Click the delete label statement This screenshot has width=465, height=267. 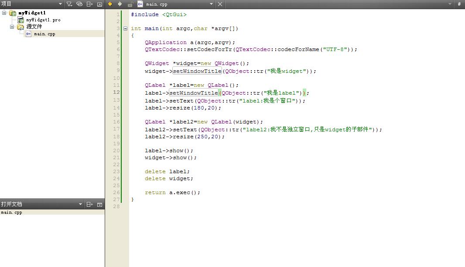pos(167,172)
